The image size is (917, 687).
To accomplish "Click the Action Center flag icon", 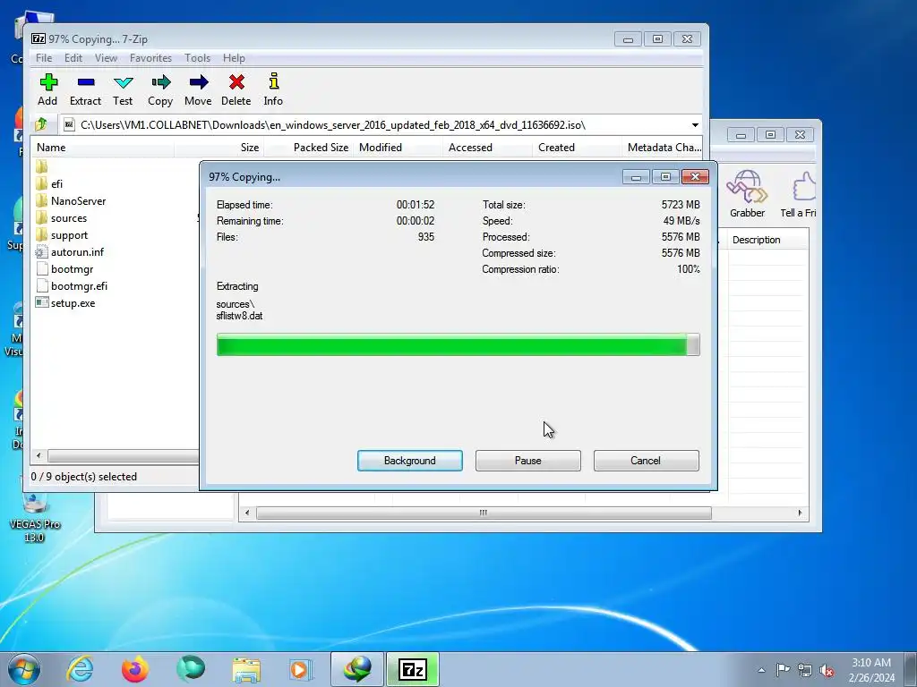I will pos(783,670).
